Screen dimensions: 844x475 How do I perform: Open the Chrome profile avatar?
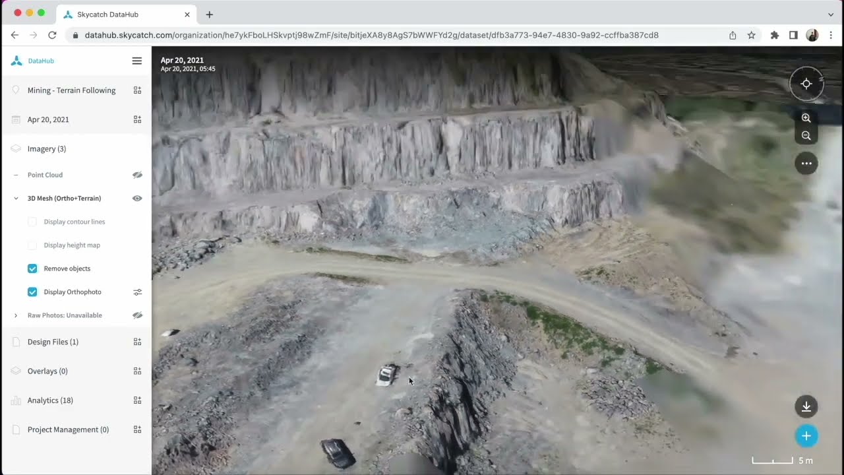pos(812,35)
